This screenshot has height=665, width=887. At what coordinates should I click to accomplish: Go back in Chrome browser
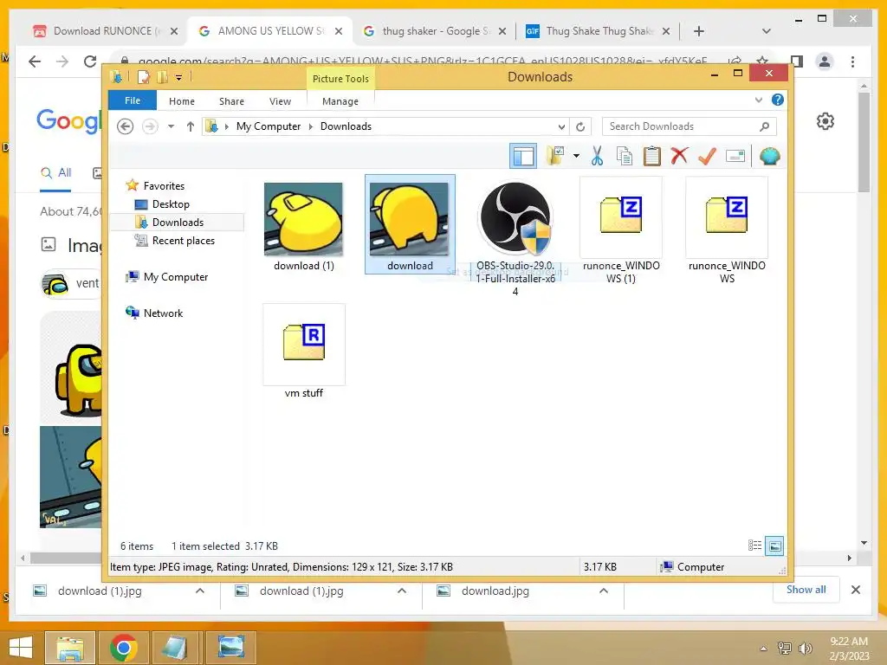pyautogui.click(x=35, y=61)
